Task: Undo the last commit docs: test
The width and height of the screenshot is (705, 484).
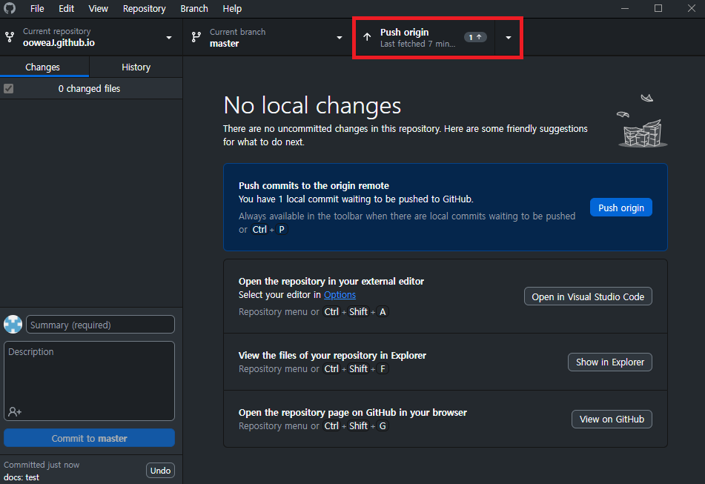Action: [160, 471]
